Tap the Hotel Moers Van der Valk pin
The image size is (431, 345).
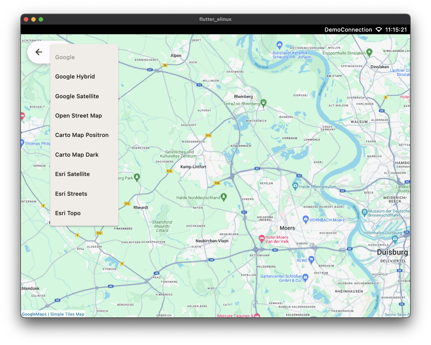pyautogui.click(x=262, y=239)
